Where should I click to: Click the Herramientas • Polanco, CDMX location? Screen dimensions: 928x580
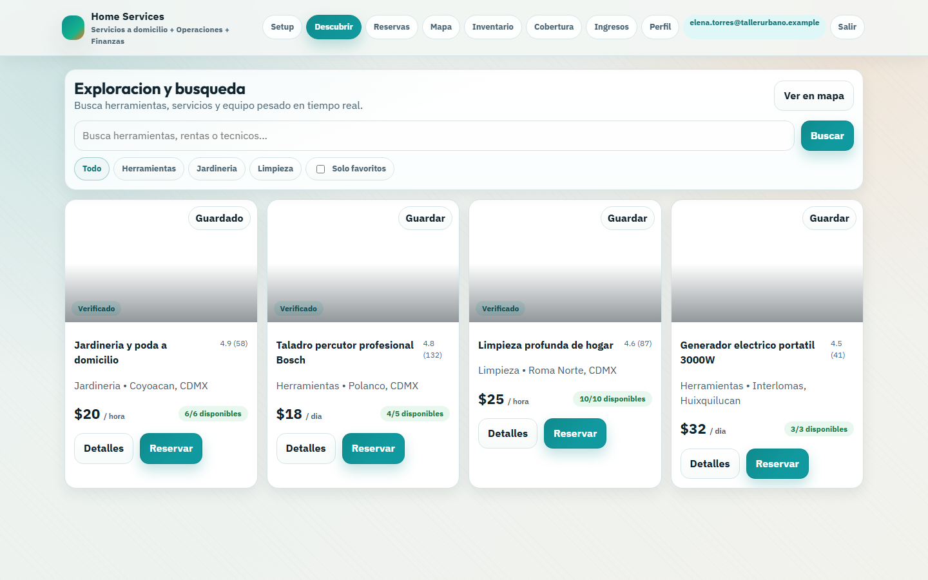[347, 386]
